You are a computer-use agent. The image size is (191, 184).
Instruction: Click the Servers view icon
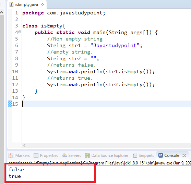click(x=64, y=156)
